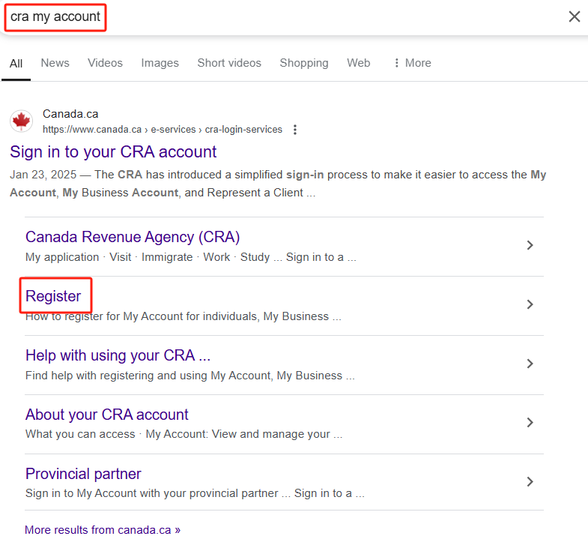Expand chevron on About your CRA account row
Viewport: 588px width, 548px height.
pos(530,423)
